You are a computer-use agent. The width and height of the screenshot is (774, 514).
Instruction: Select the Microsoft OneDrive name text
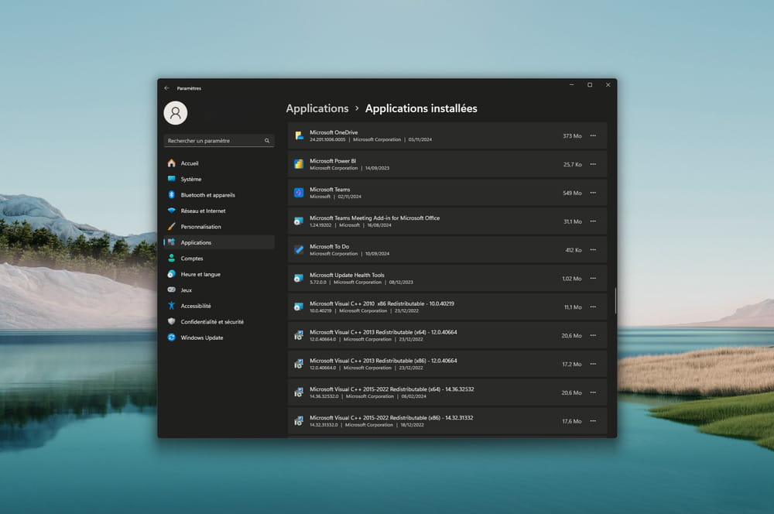click(334, 132)
